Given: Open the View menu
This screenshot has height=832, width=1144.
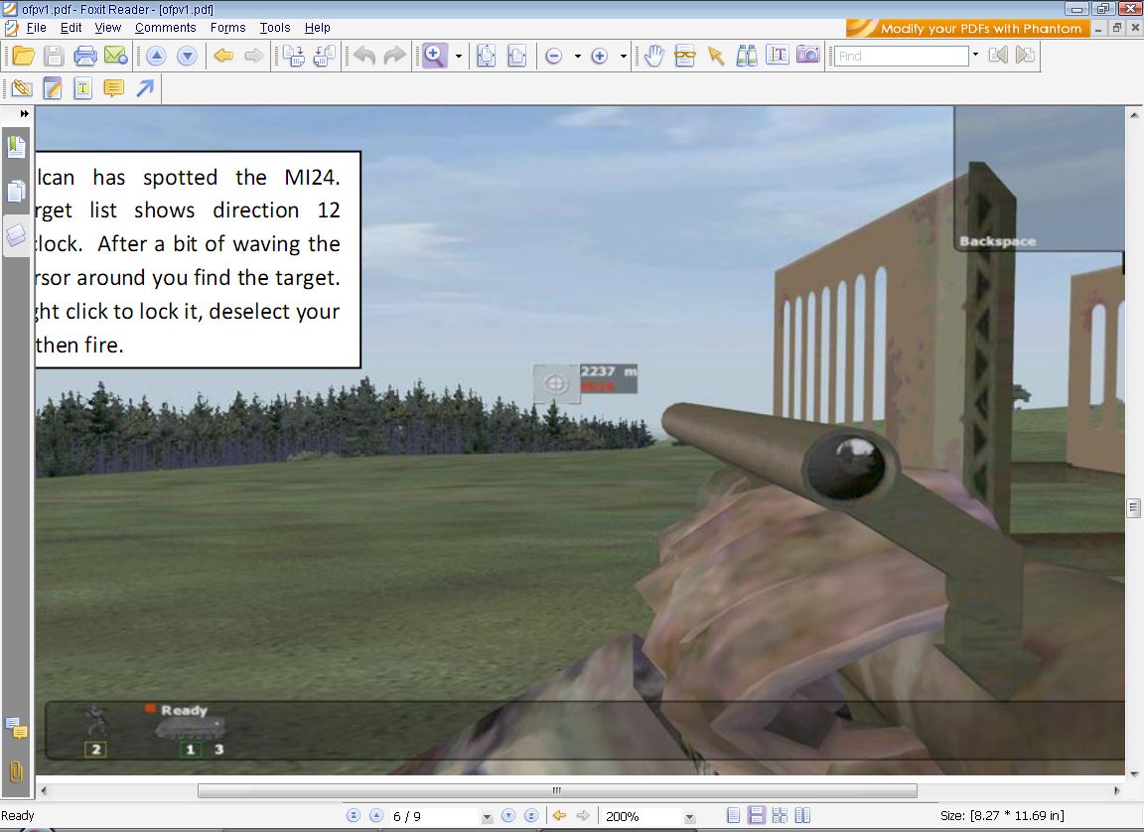Looking at the screenshot, I should click(x=107, y=28).
